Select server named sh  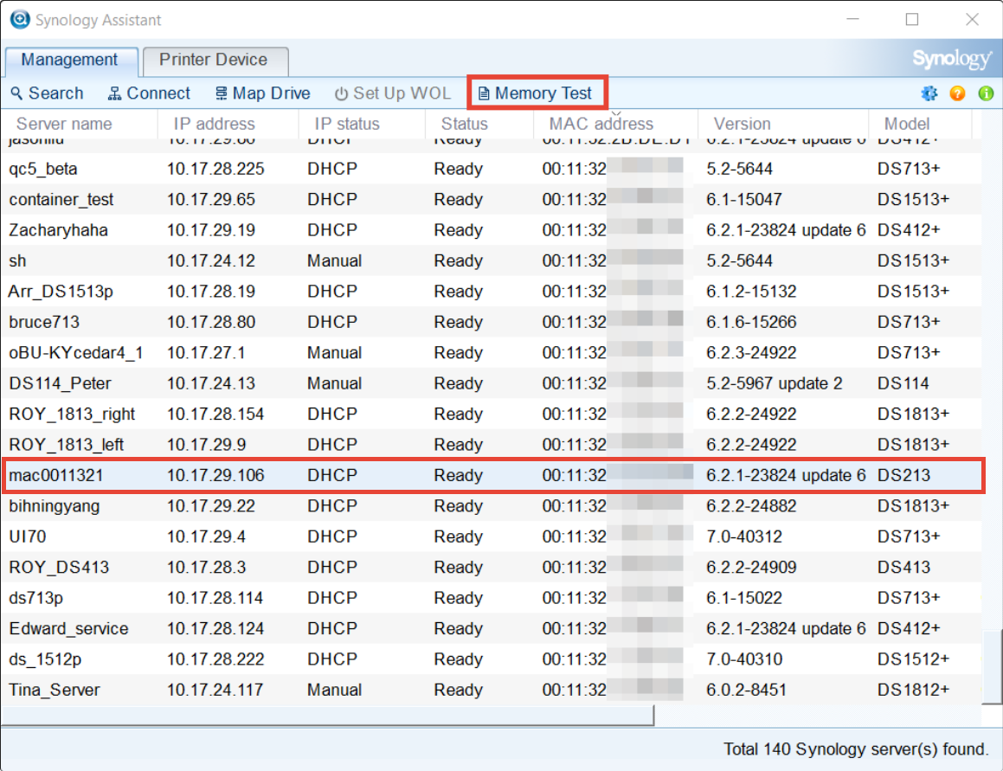(492, 261)
